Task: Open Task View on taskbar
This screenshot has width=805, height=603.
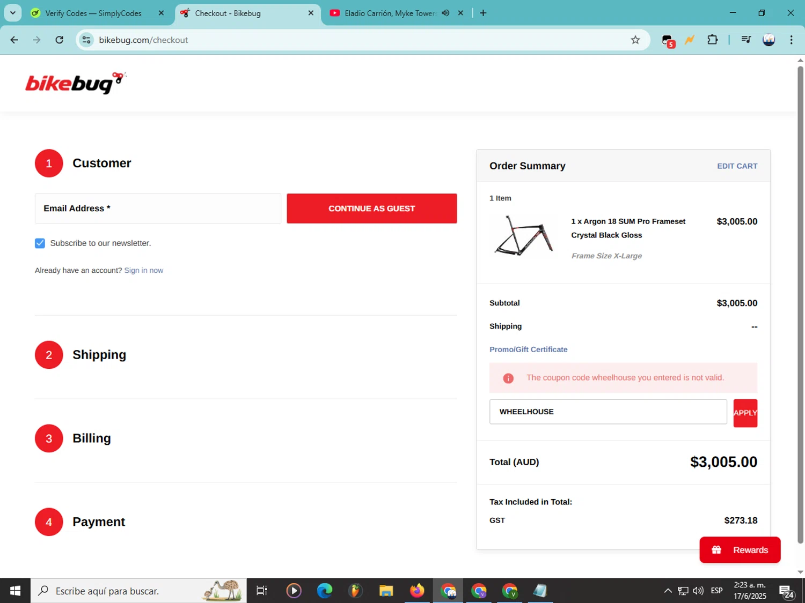Action: pyautogui.click(x=262, y=591)
